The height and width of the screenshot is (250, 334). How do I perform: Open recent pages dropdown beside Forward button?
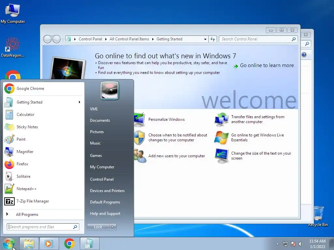[x=63, y=39]
